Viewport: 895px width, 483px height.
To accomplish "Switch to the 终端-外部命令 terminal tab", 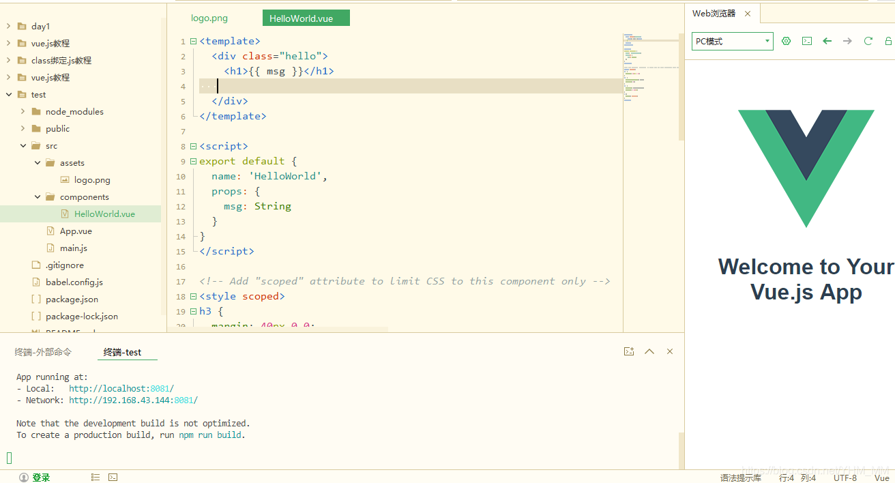I will [43, 352].
